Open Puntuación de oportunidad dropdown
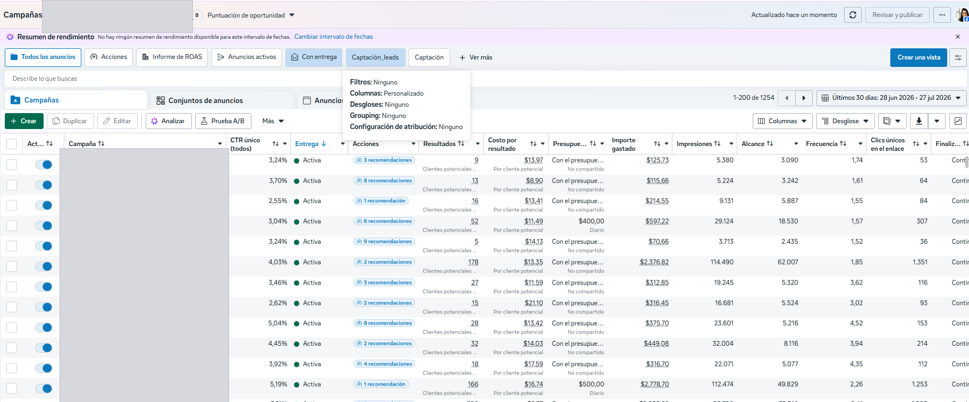 pos(251,15)
